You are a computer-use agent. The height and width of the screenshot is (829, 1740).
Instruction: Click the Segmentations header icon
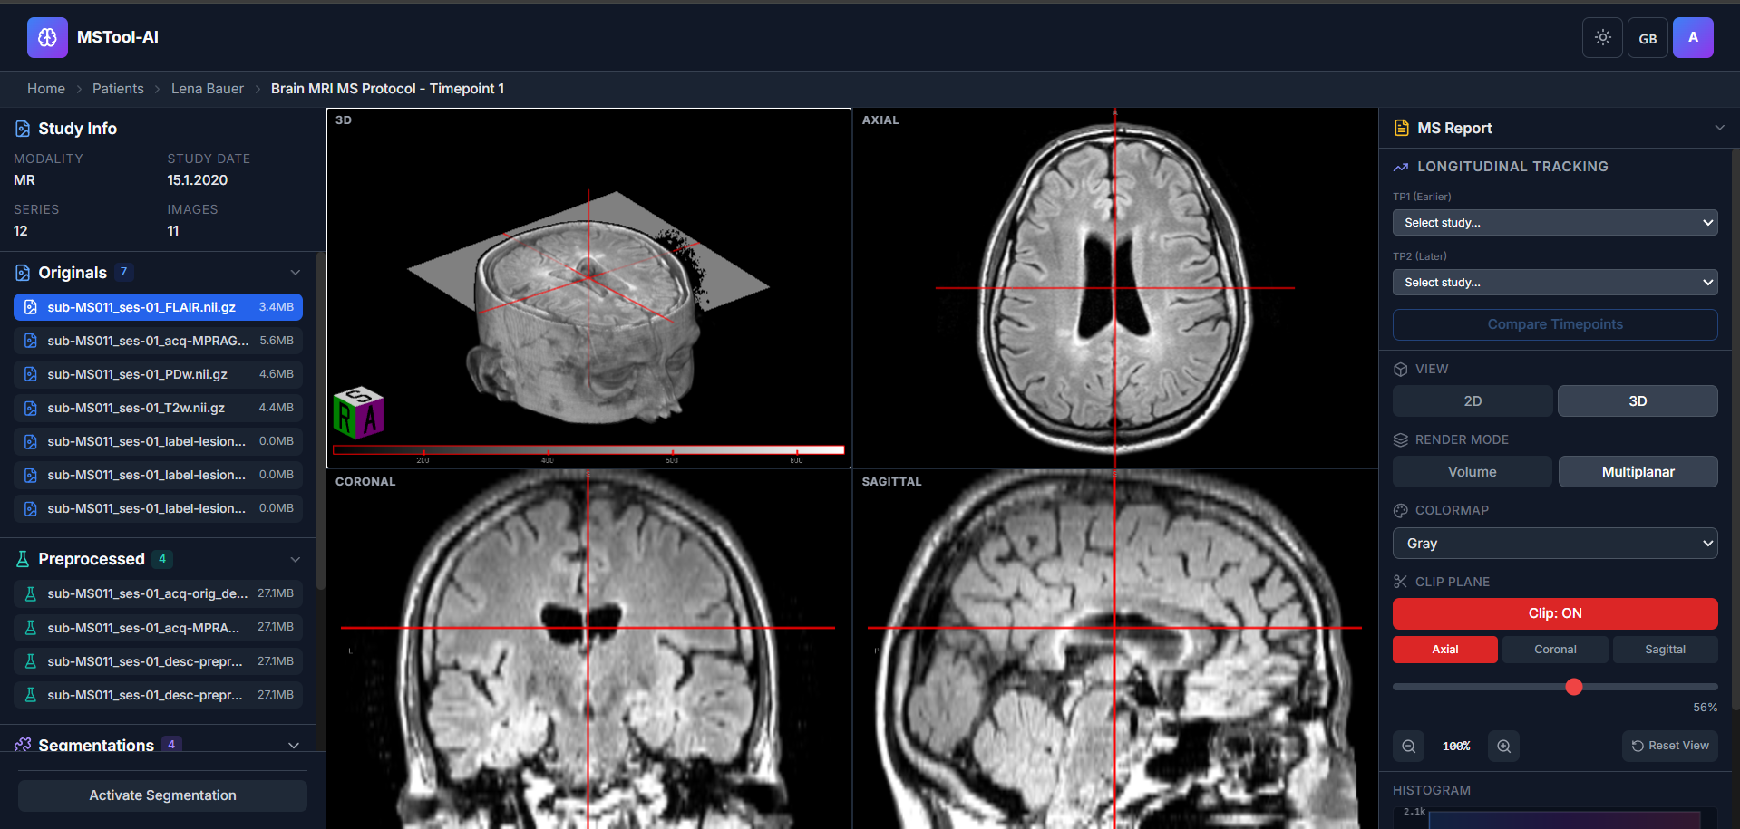coord(23,745)
